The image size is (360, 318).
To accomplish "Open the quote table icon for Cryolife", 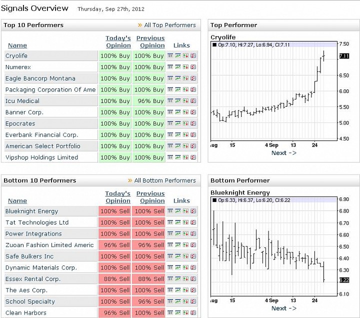I will click(170, 55).
